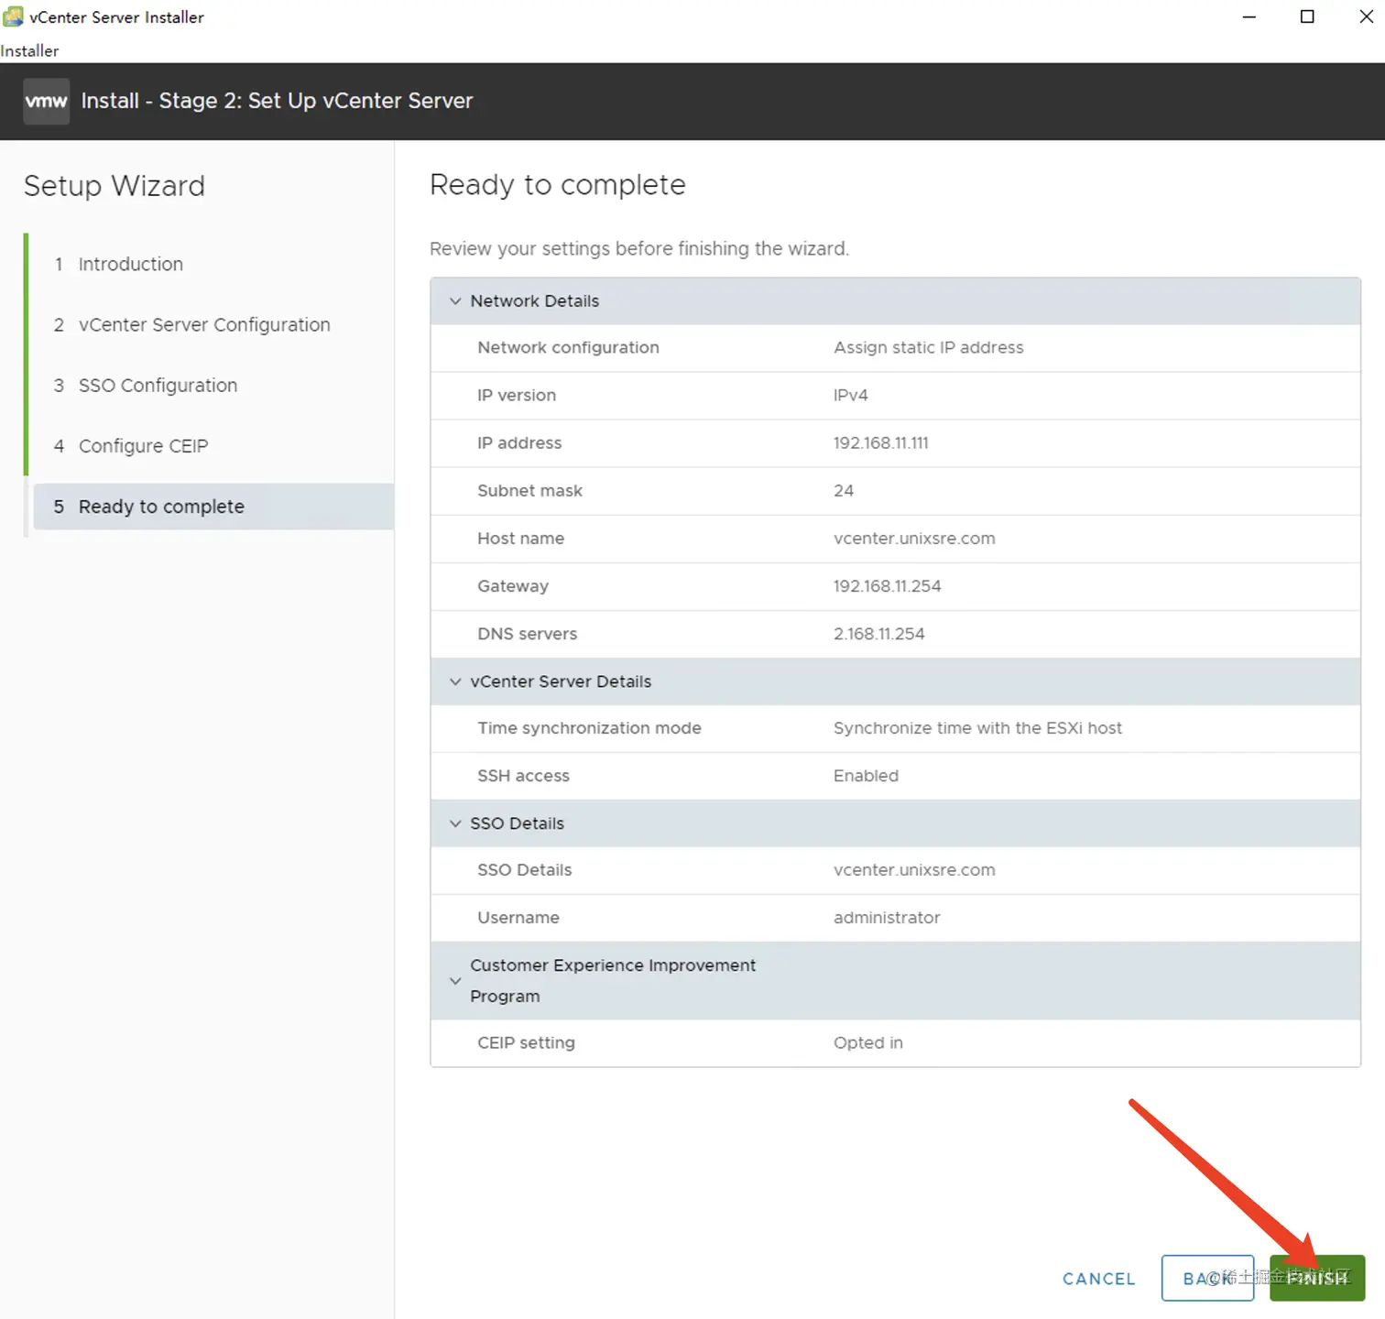Click the vmw logo icon

tap(46, 101)
